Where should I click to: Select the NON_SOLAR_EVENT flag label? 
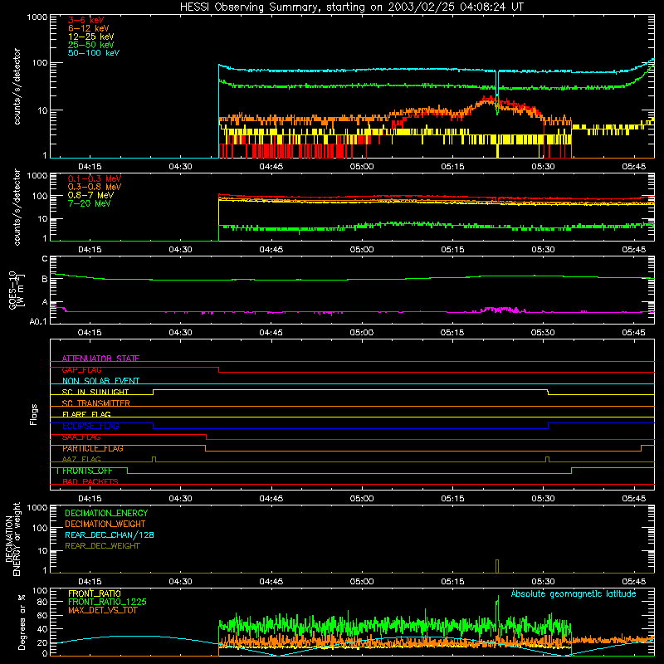(100, 381)
